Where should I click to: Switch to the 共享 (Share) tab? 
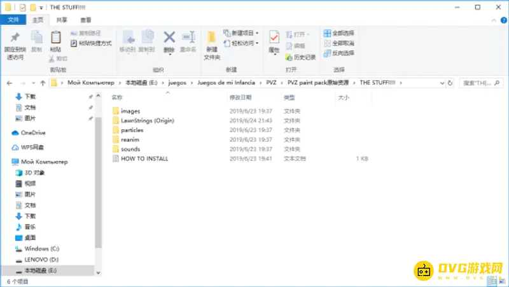click(62, 20)
